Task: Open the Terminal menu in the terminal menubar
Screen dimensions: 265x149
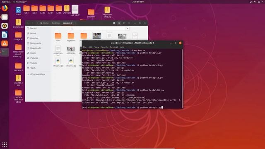Action: [x=113, y=47]
